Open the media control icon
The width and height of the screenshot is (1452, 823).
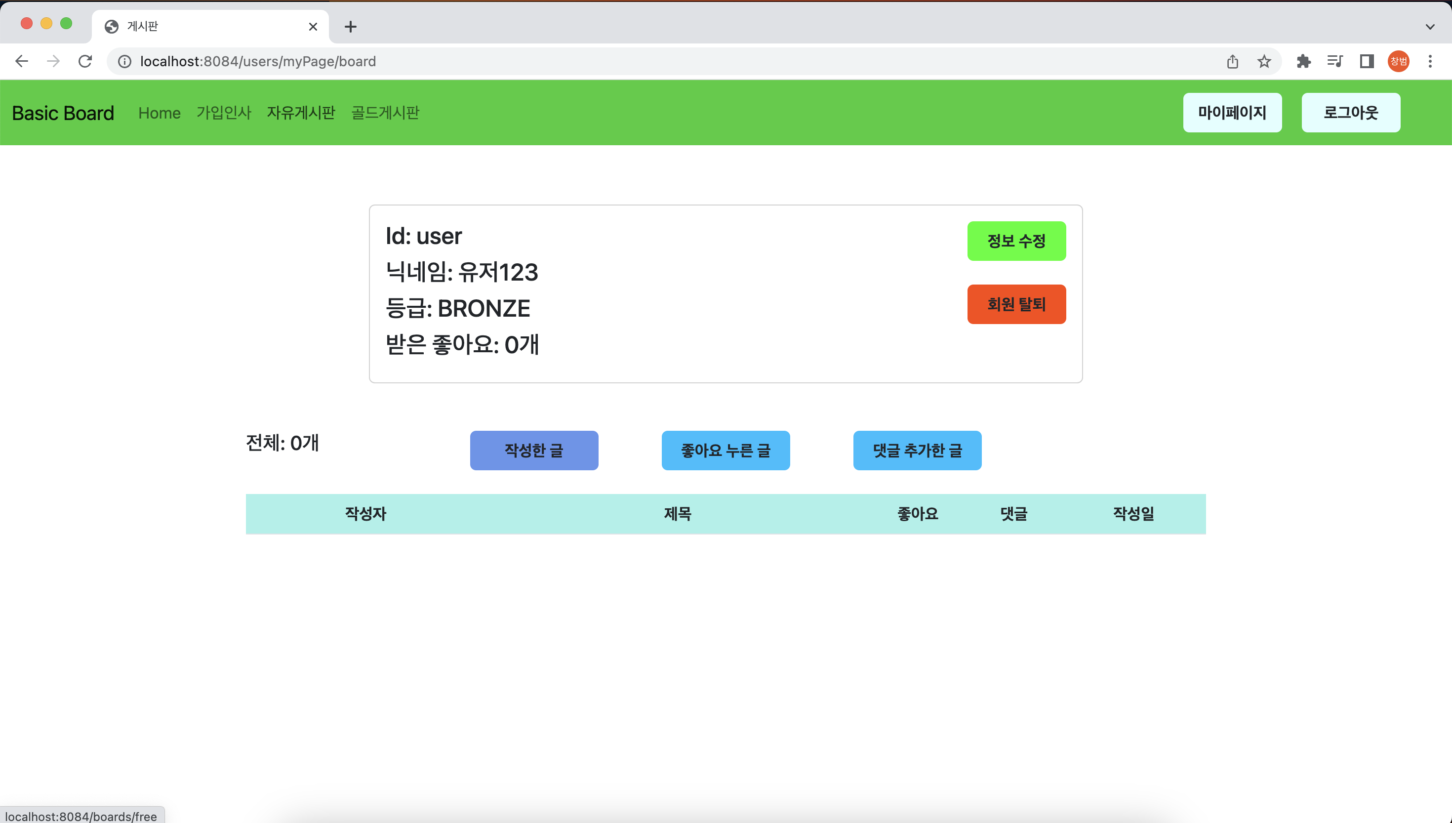coord(1334,61)
